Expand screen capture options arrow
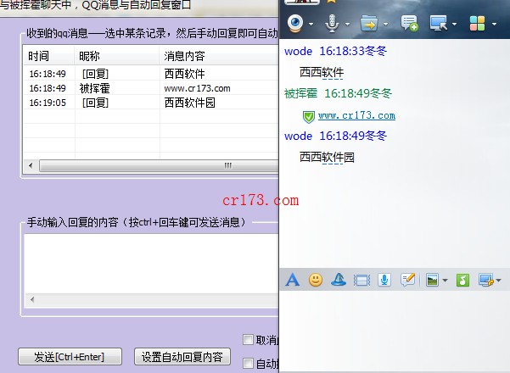The image size is (510, 373). click(498, 280)
